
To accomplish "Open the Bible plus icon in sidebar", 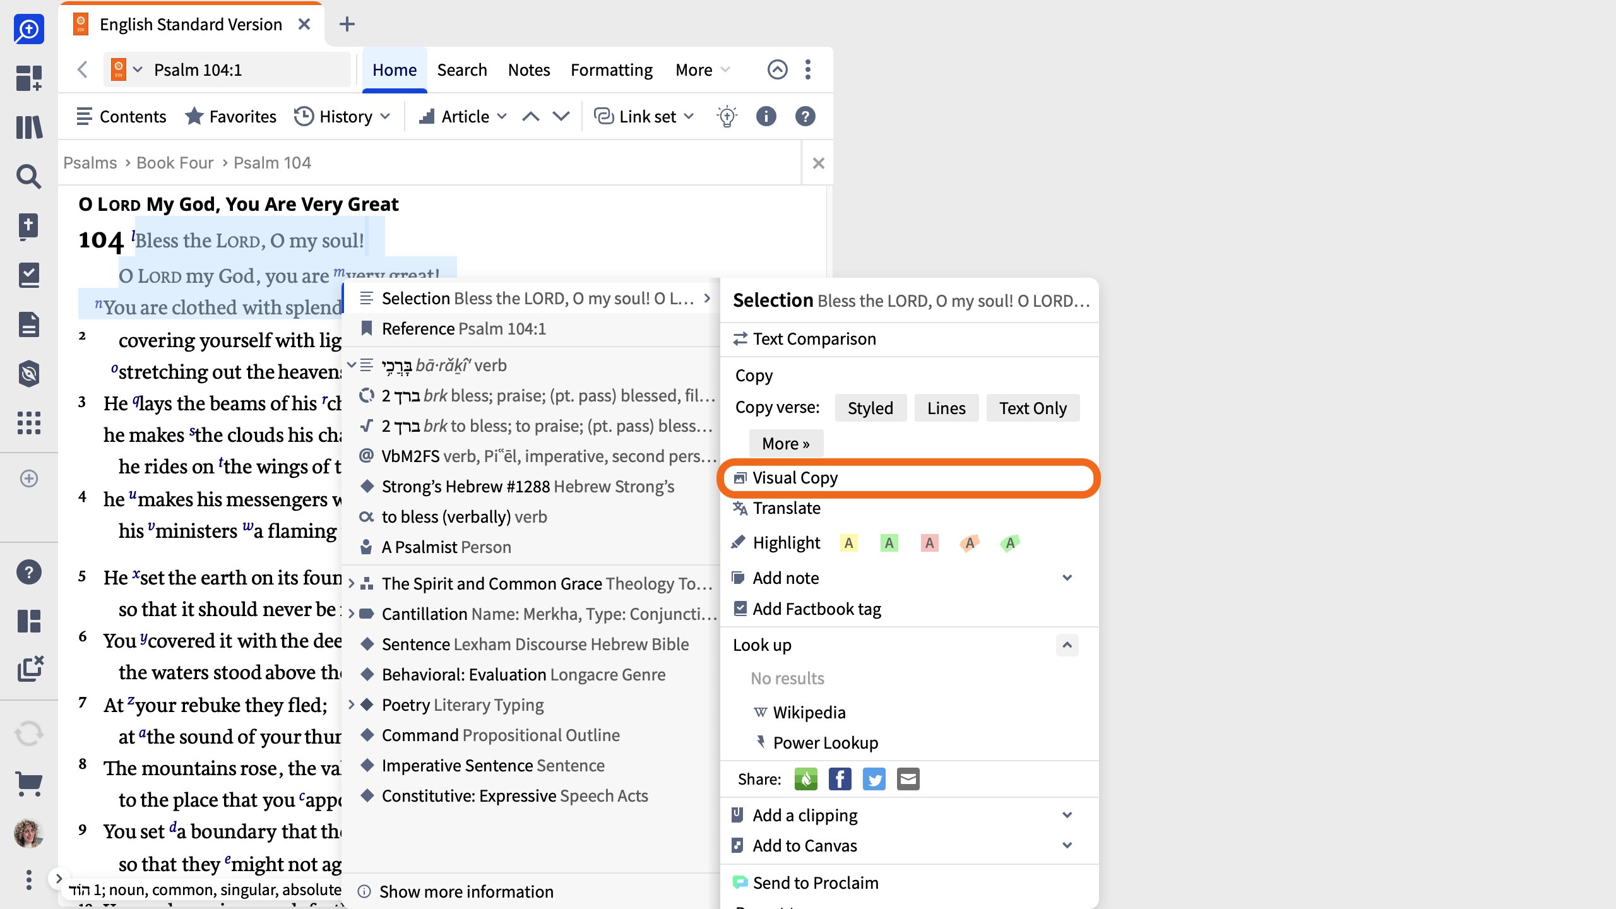I will pos(28,226).
